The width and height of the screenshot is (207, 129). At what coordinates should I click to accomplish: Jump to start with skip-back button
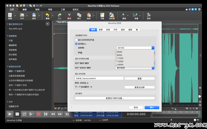[46, 114]
